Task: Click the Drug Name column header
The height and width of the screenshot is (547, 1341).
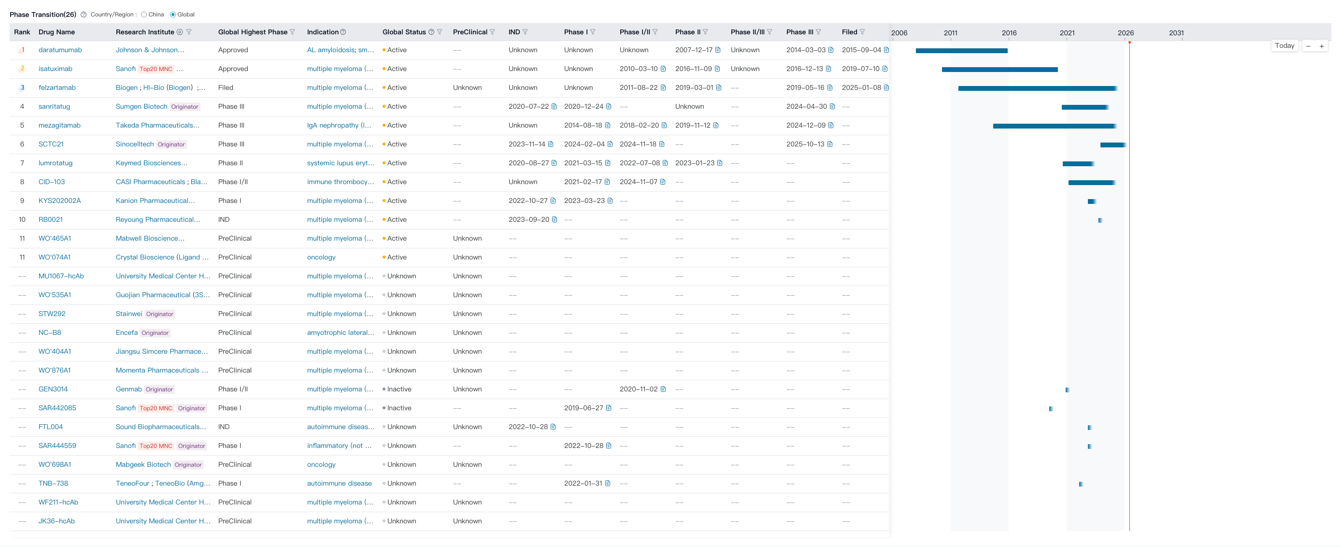Action: (57, 32)
